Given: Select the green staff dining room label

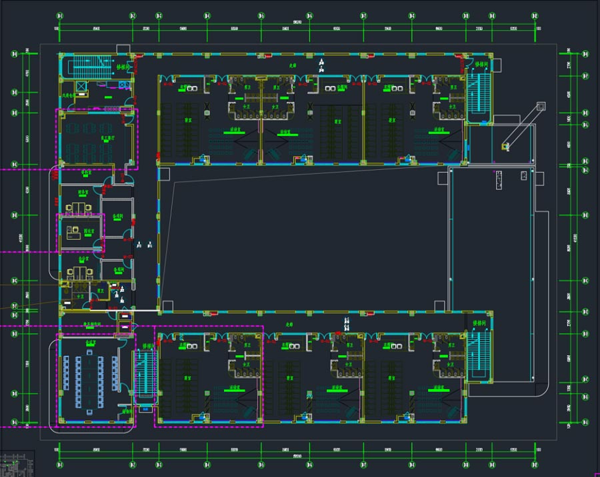Looking at the screenshot, I should 107,138.
